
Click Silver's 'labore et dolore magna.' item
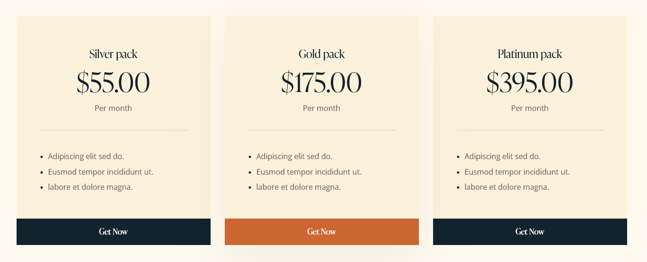[x=90, y=187]
